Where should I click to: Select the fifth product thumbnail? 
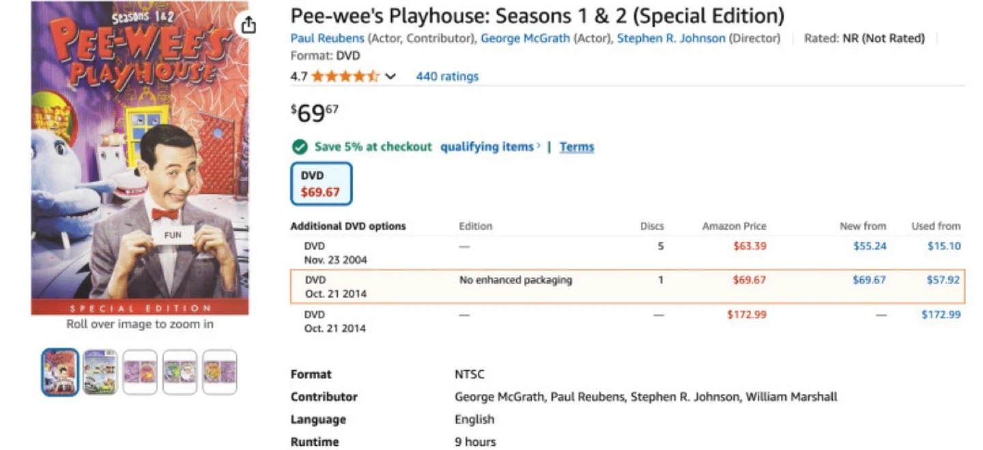pos(220,372)
